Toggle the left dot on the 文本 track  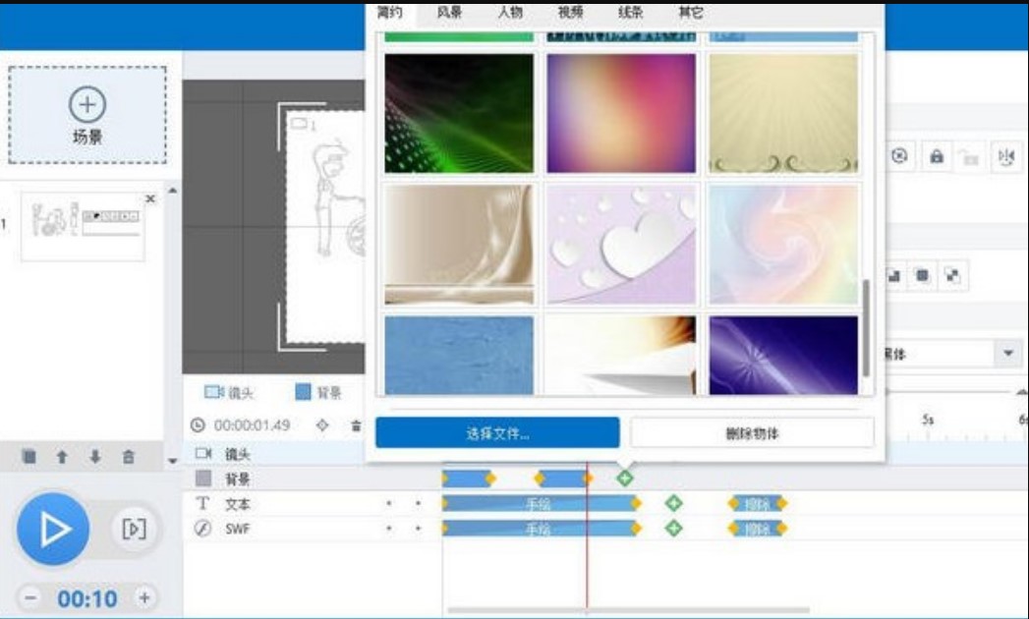pyautogui.click(x=389, y=503)
